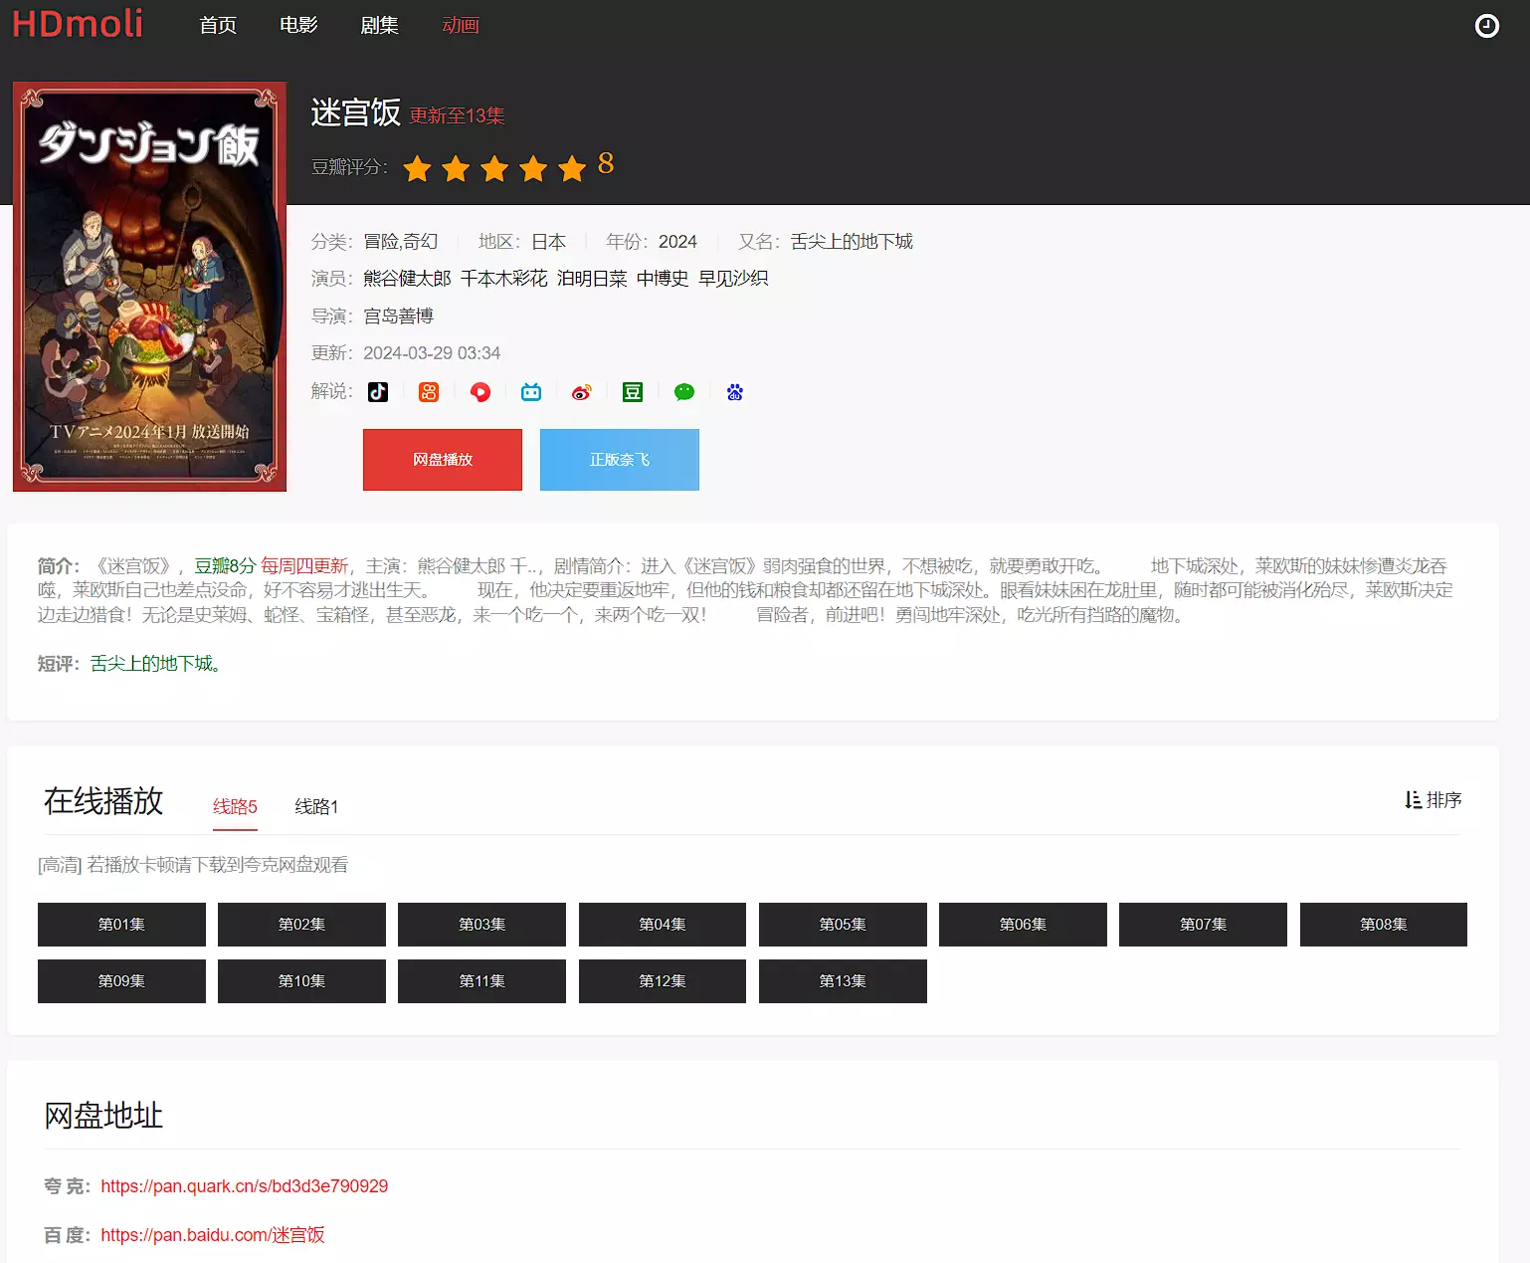
Task: Click the red Xigua video icon
Action: [x=480, y=392]
